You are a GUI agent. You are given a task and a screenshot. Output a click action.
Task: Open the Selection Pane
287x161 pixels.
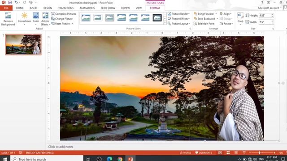pyautogui.click(x=204, y=24)
